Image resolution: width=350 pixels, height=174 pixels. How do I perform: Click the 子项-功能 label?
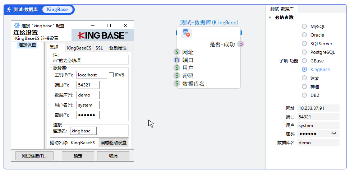coord(289,61)
